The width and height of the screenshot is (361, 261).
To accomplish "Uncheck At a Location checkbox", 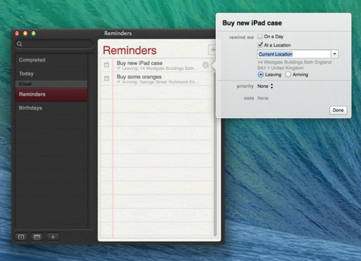I will 260,45.
